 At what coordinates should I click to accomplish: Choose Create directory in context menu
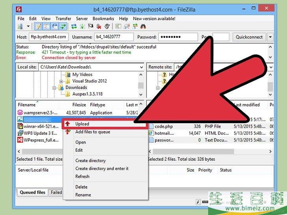tap(105, 161)
